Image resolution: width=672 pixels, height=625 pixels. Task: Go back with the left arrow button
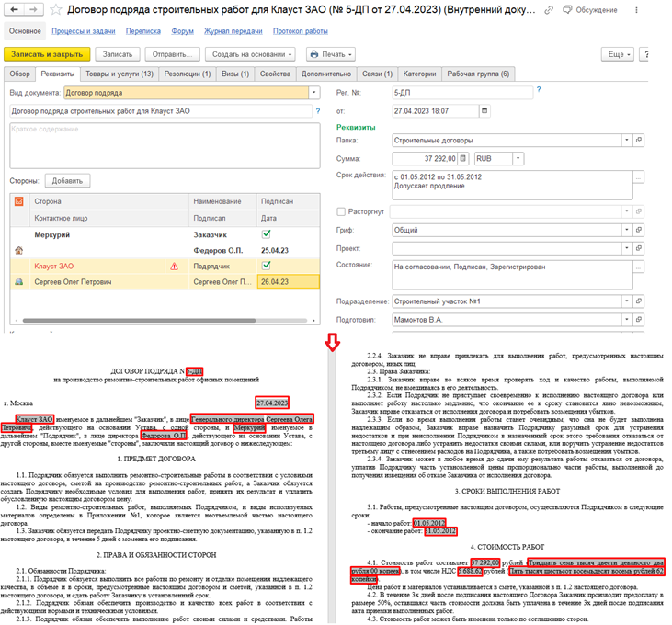click(x=14, y=9)
